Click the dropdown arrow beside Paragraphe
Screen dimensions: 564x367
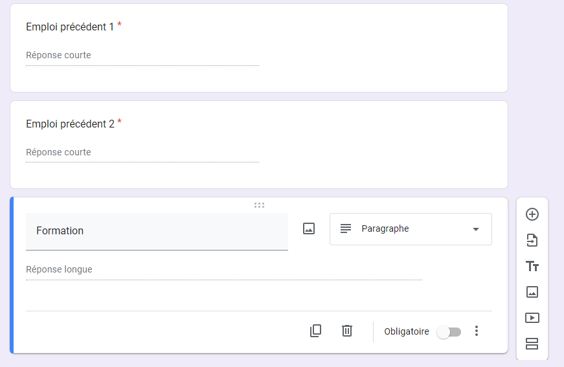(x=476, y=229)
